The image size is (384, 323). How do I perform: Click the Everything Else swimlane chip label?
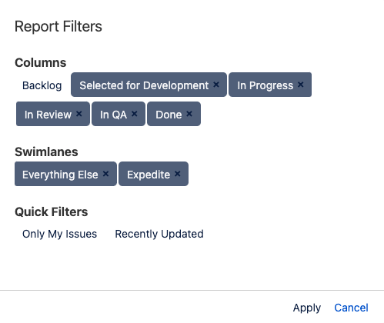[60, 175]
